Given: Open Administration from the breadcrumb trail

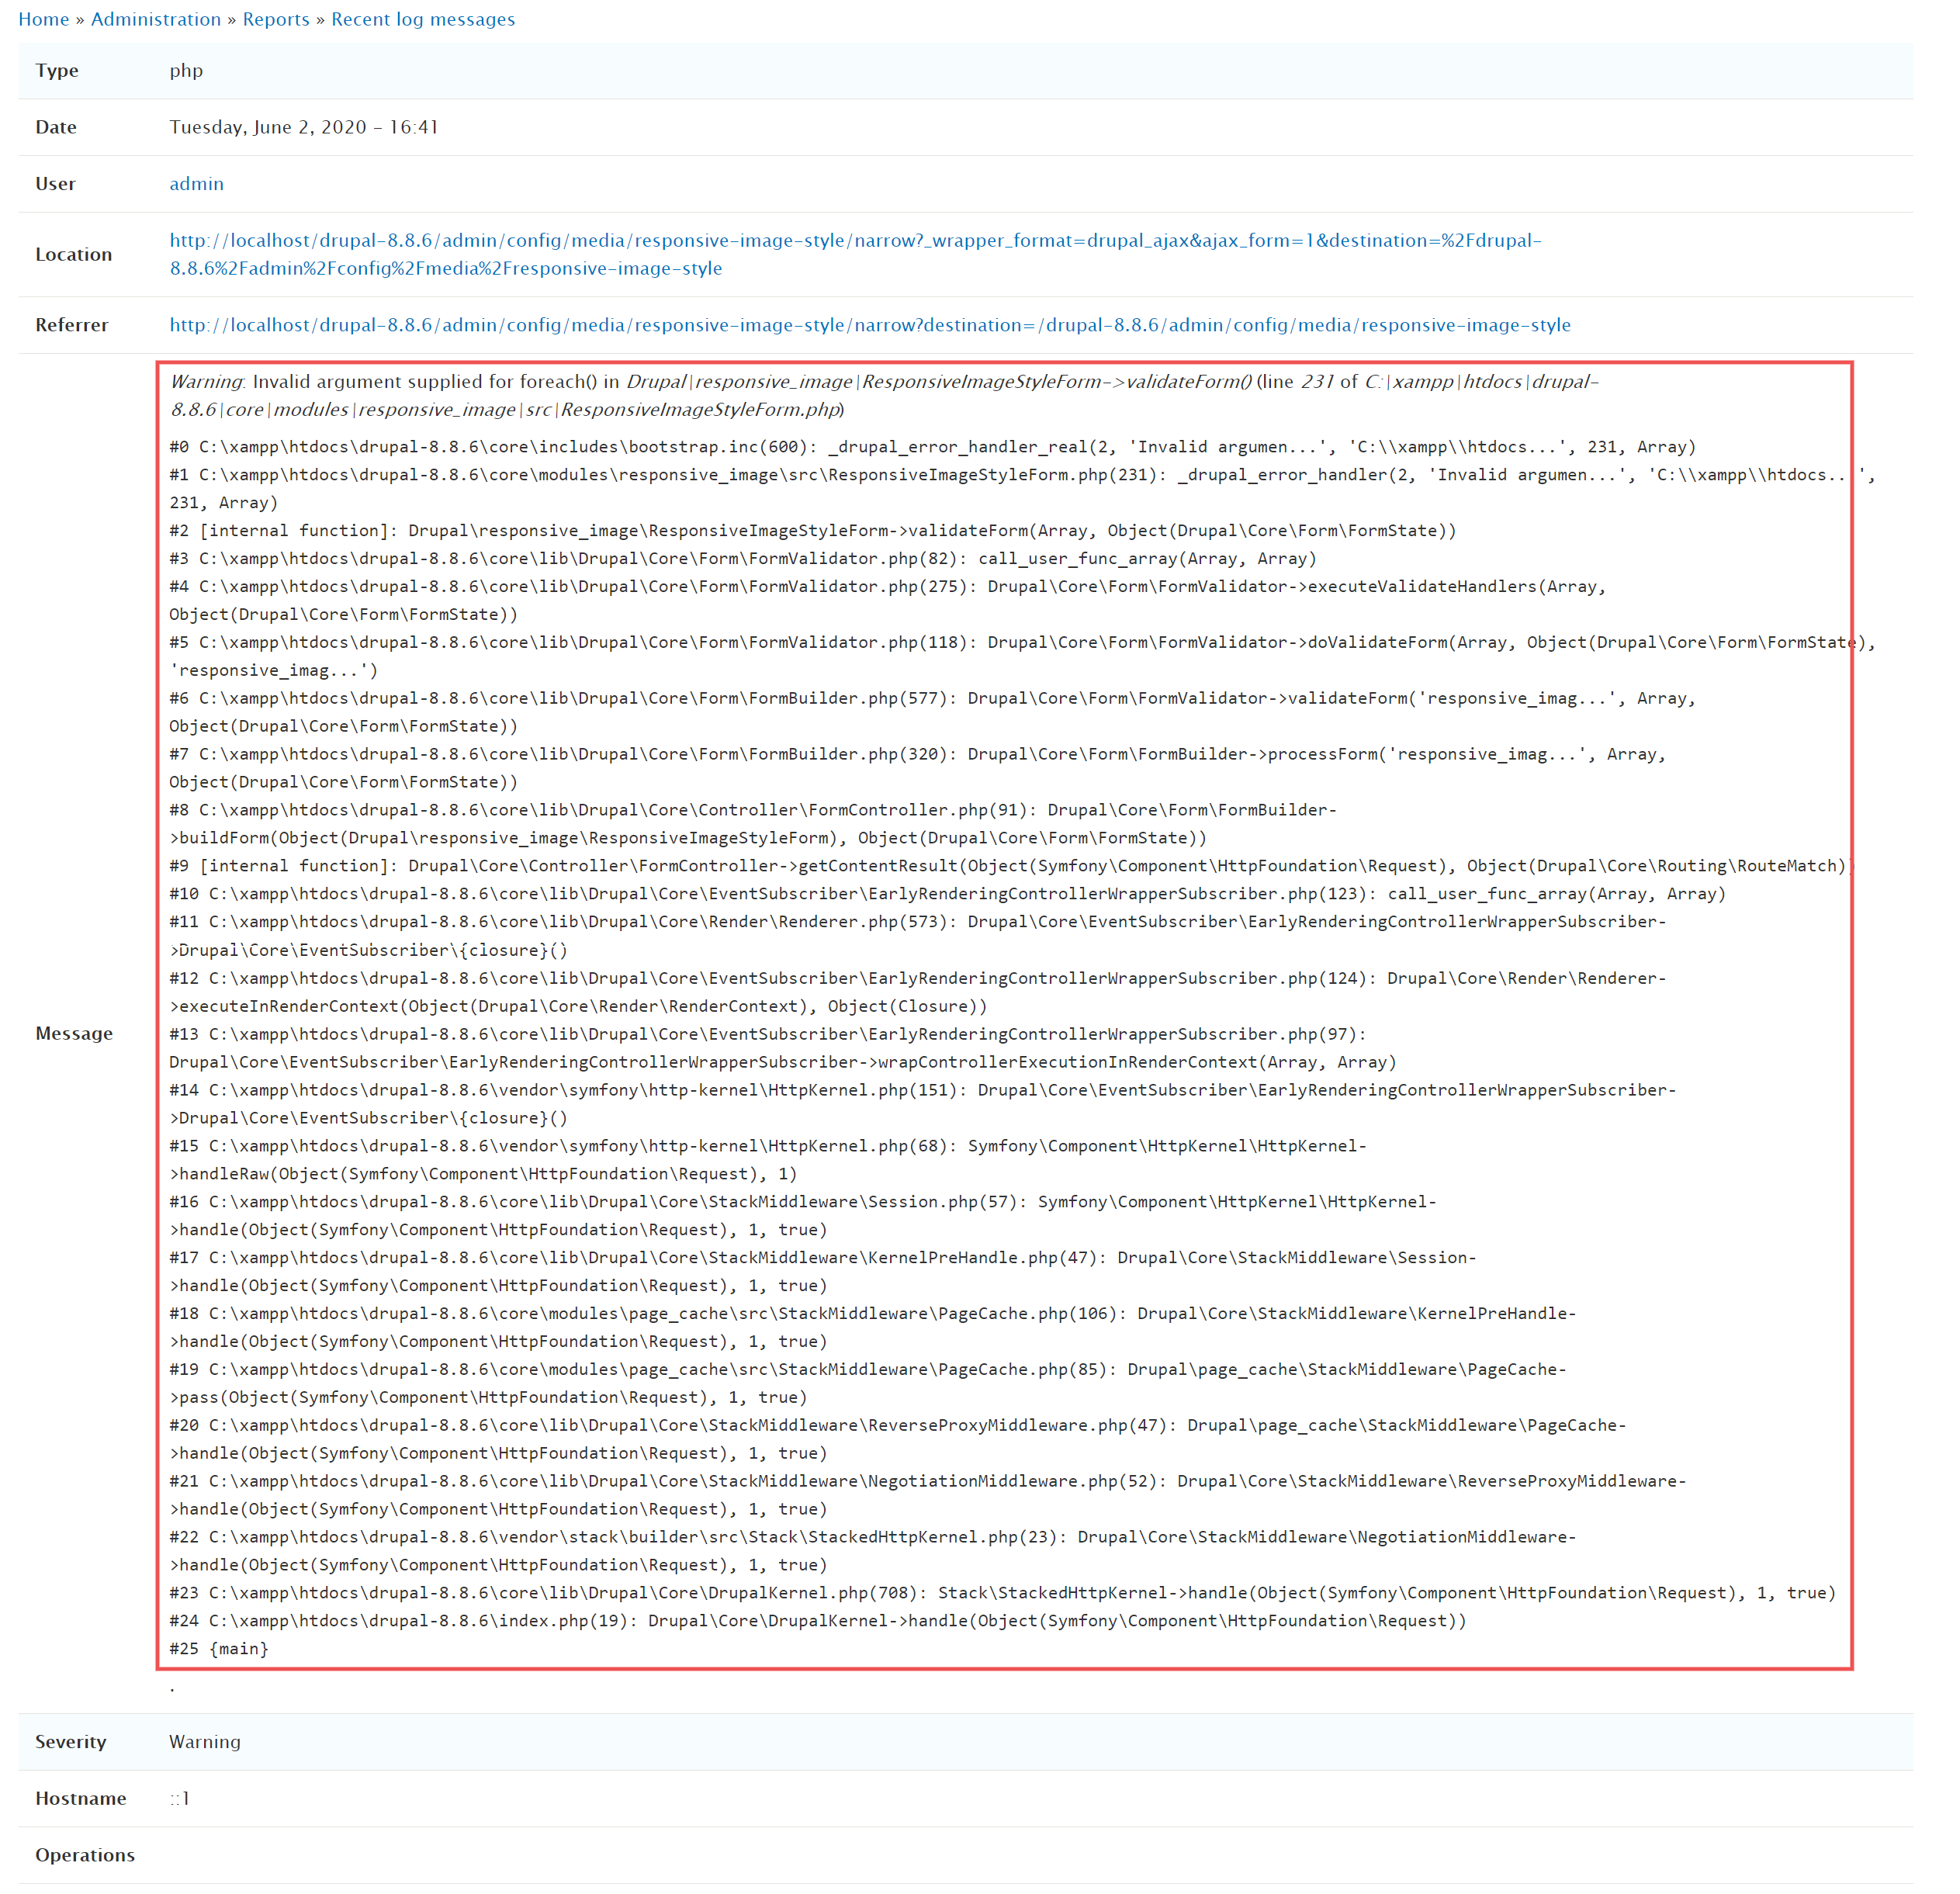Looking at the screenshot, I should (x=156, y=19).
